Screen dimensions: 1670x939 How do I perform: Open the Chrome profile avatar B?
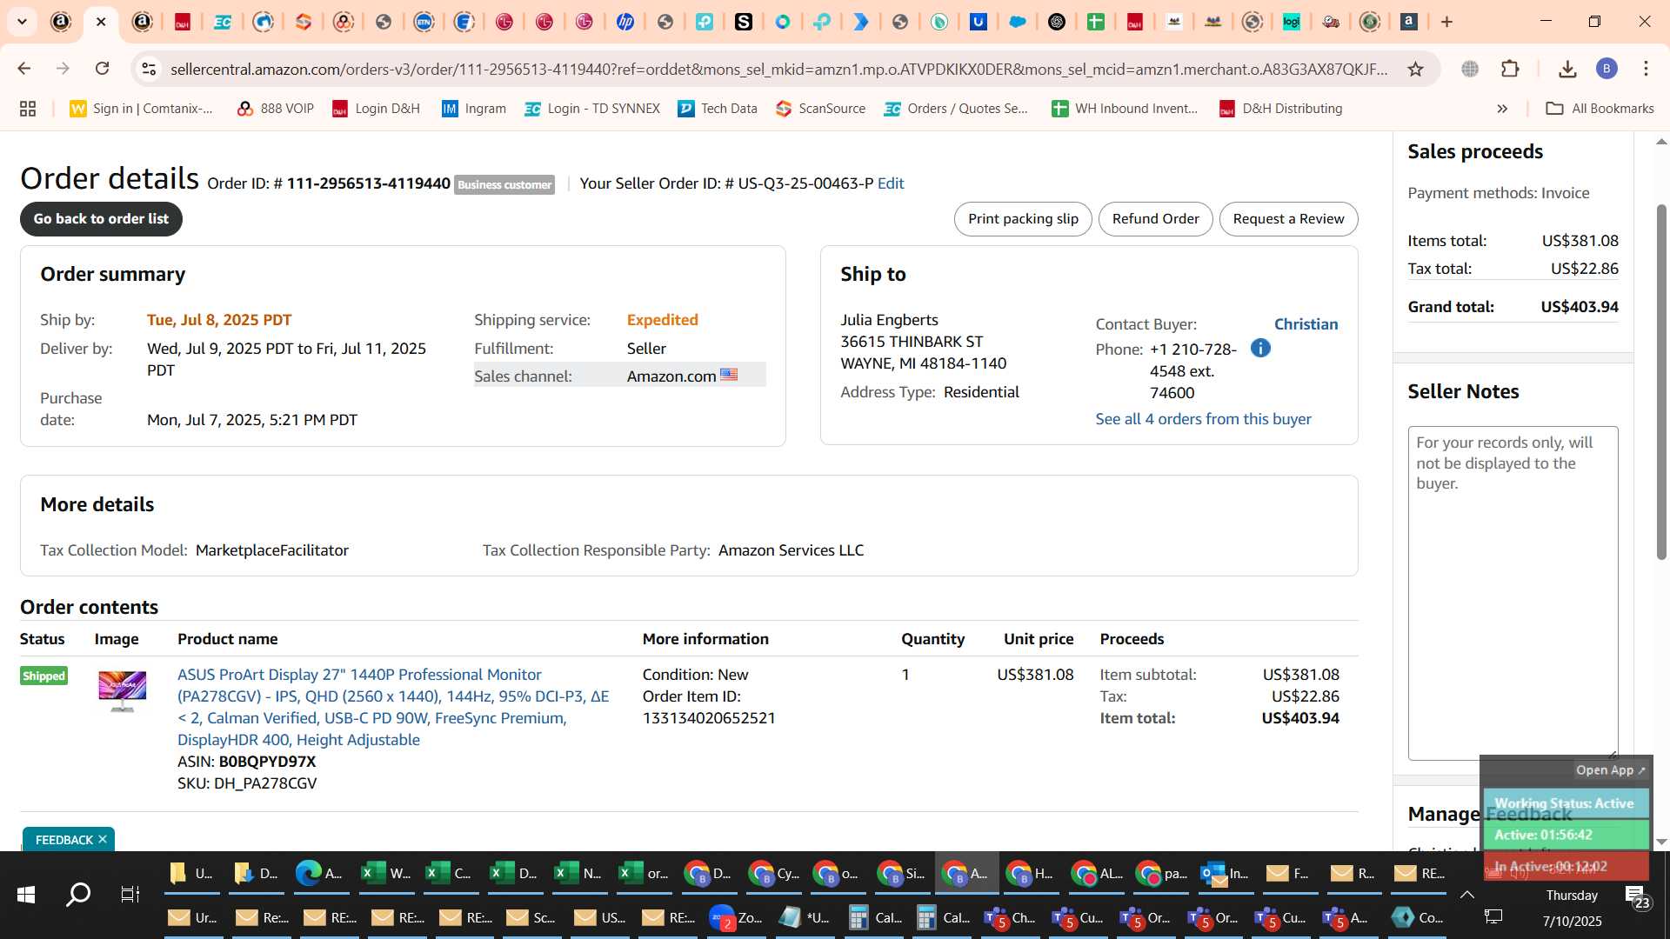pyautogui.click(x=1607, y=69)
